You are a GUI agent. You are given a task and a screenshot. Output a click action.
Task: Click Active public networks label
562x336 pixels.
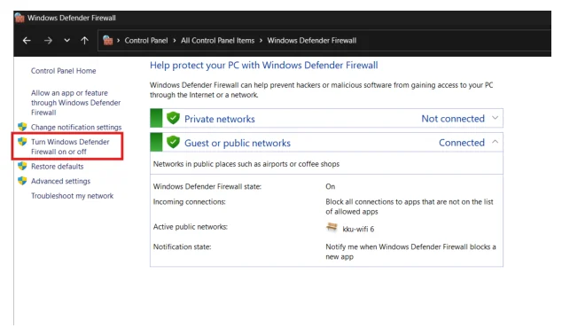tap(191, 227)
